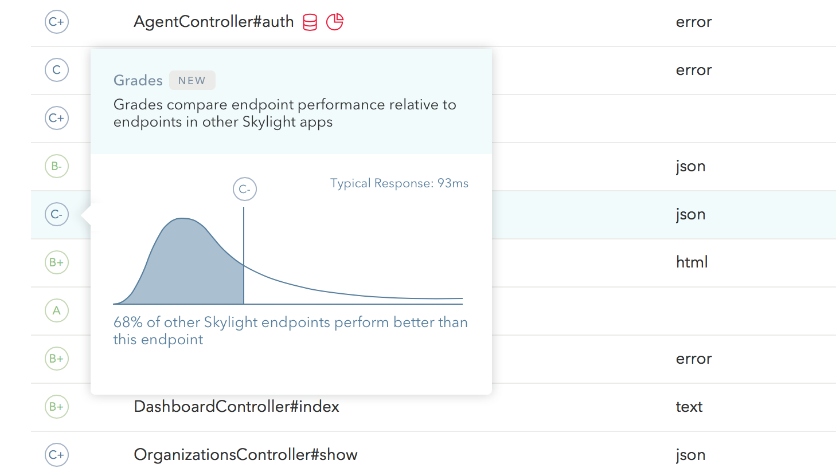Click the Typical Response: 93ms label
This screenshot has width=836, height=472.
tap(399, 183)
